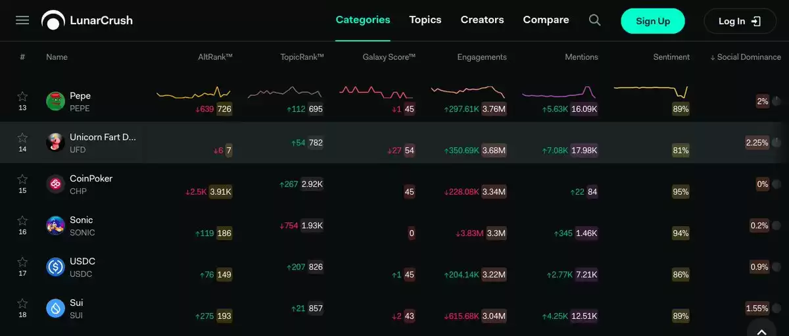Star the Sonic row

click(22, 220)
